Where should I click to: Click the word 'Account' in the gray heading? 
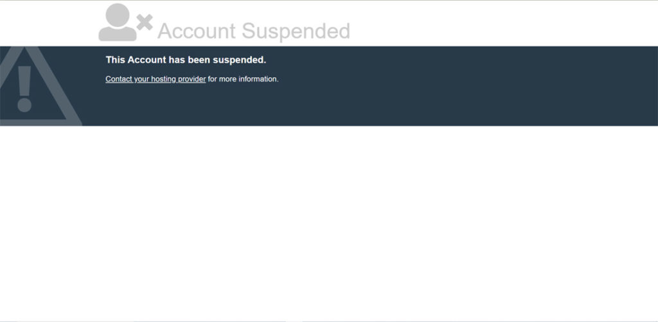pos(197,31)
